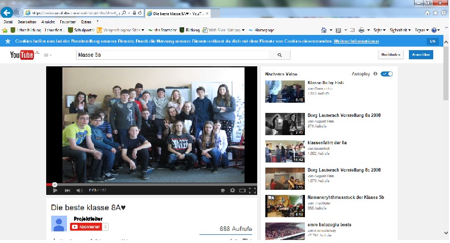
Task: Expand the Vorgeschlagene Sites dropdown
Action: point(143,30)
